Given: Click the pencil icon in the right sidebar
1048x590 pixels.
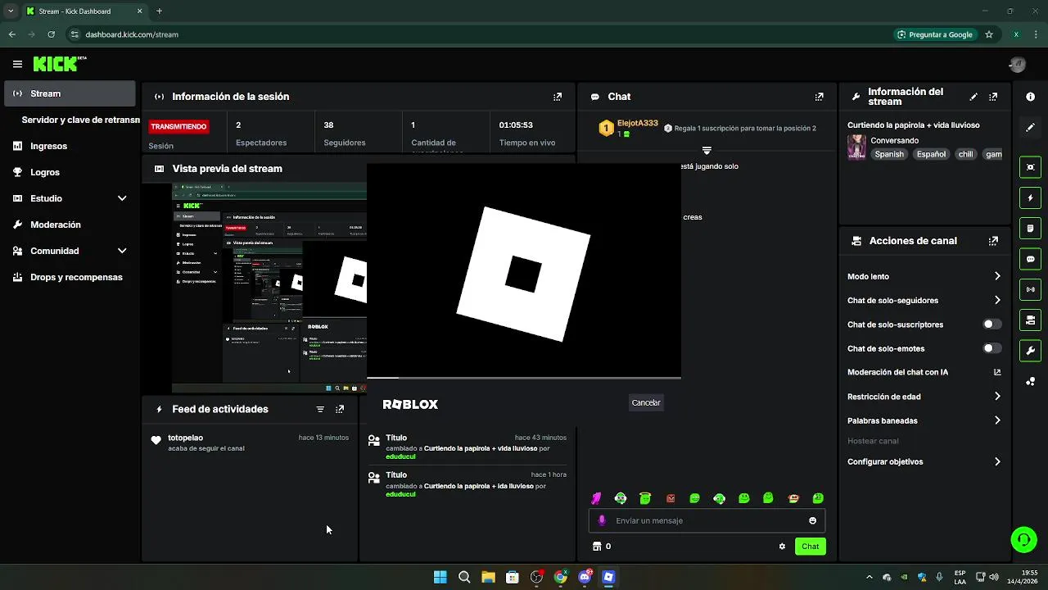Looking at the screenshot, I should pyautogui.click(x=1031, y=127).
